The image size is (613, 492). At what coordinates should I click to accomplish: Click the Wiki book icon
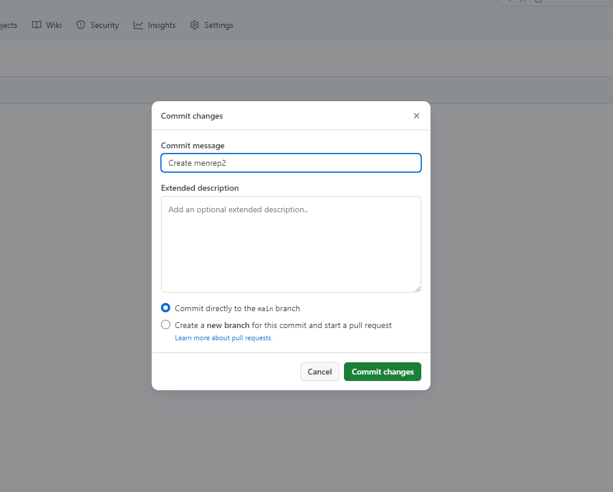(37, 25)
